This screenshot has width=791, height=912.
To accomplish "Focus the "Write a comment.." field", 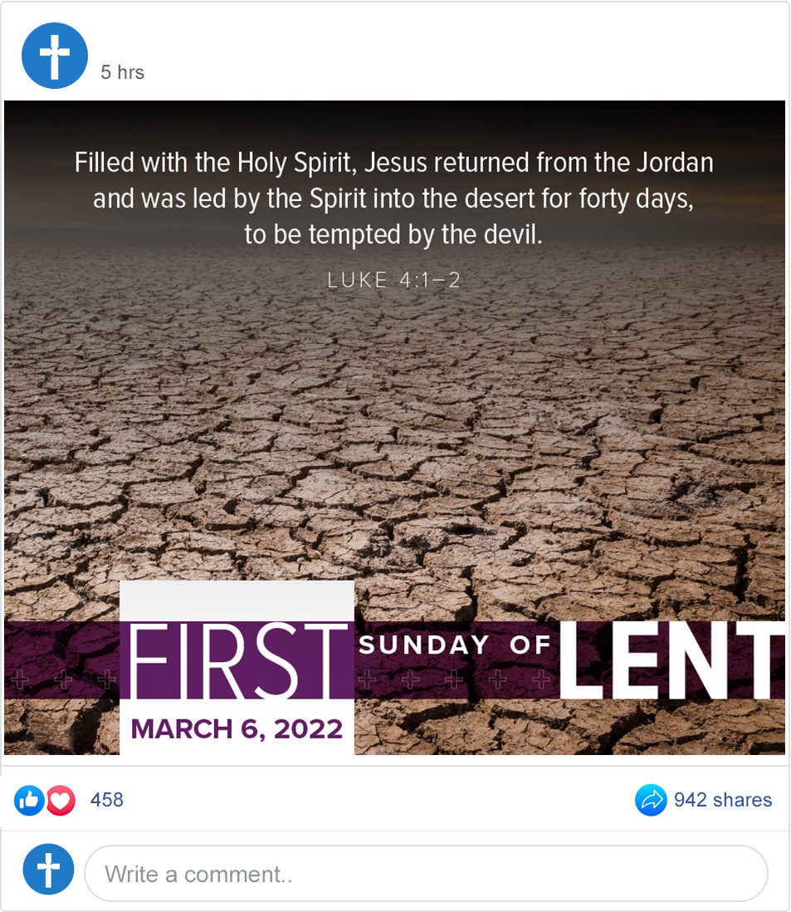I will 426,874.
